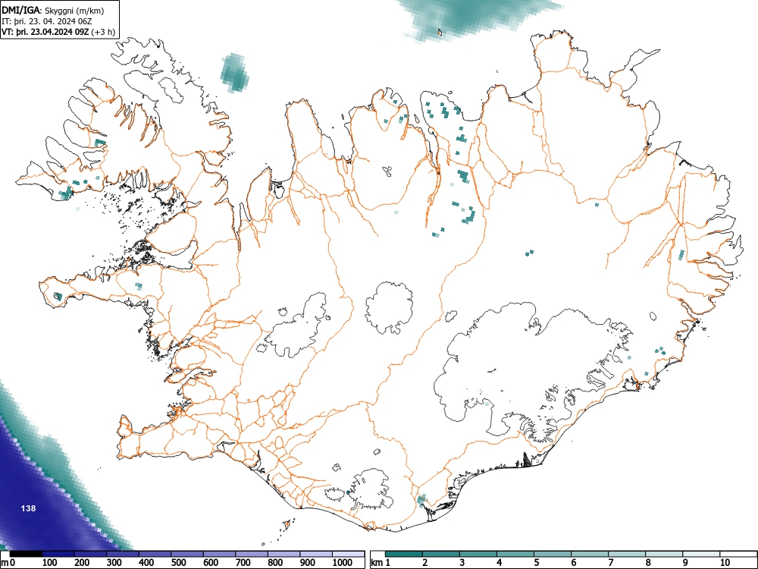Click the "1000" tick label in meters legend
The height and width of the screenshot is (569, 758).
343,563
